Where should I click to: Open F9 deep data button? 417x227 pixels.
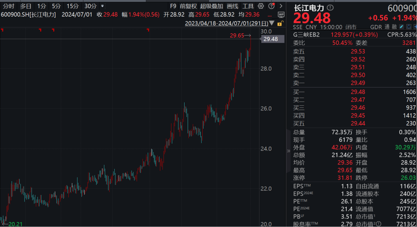(173, 6)
